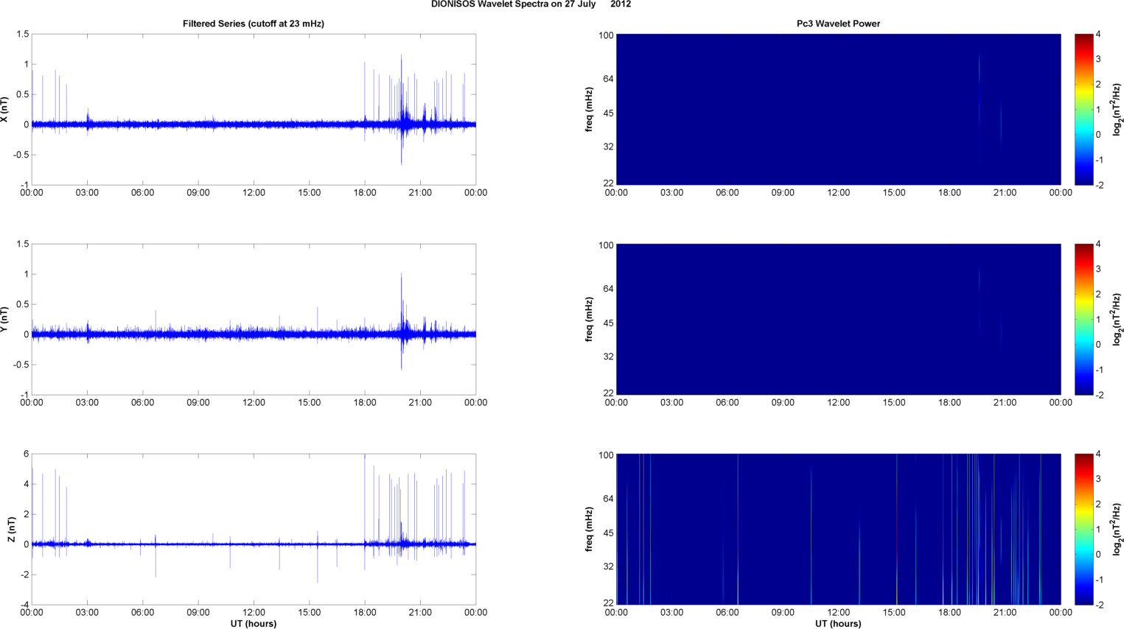Click the Y component filtered time series plot
Screen dimensions: 1124x629
point(254,320)
